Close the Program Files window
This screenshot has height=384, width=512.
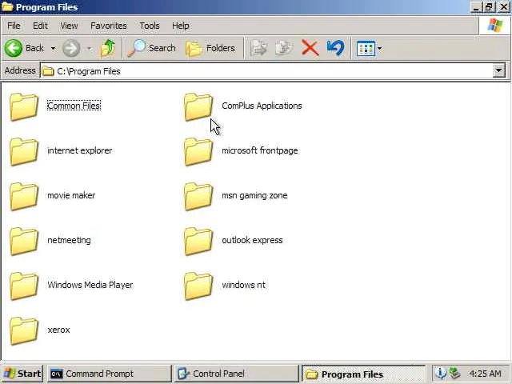click(503, 7)
